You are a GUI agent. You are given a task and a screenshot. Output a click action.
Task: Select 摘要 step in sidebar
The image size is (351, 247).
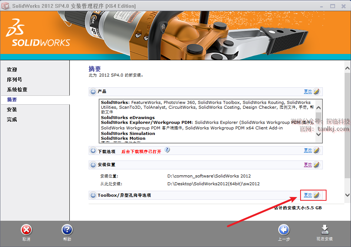pos(12,100)
